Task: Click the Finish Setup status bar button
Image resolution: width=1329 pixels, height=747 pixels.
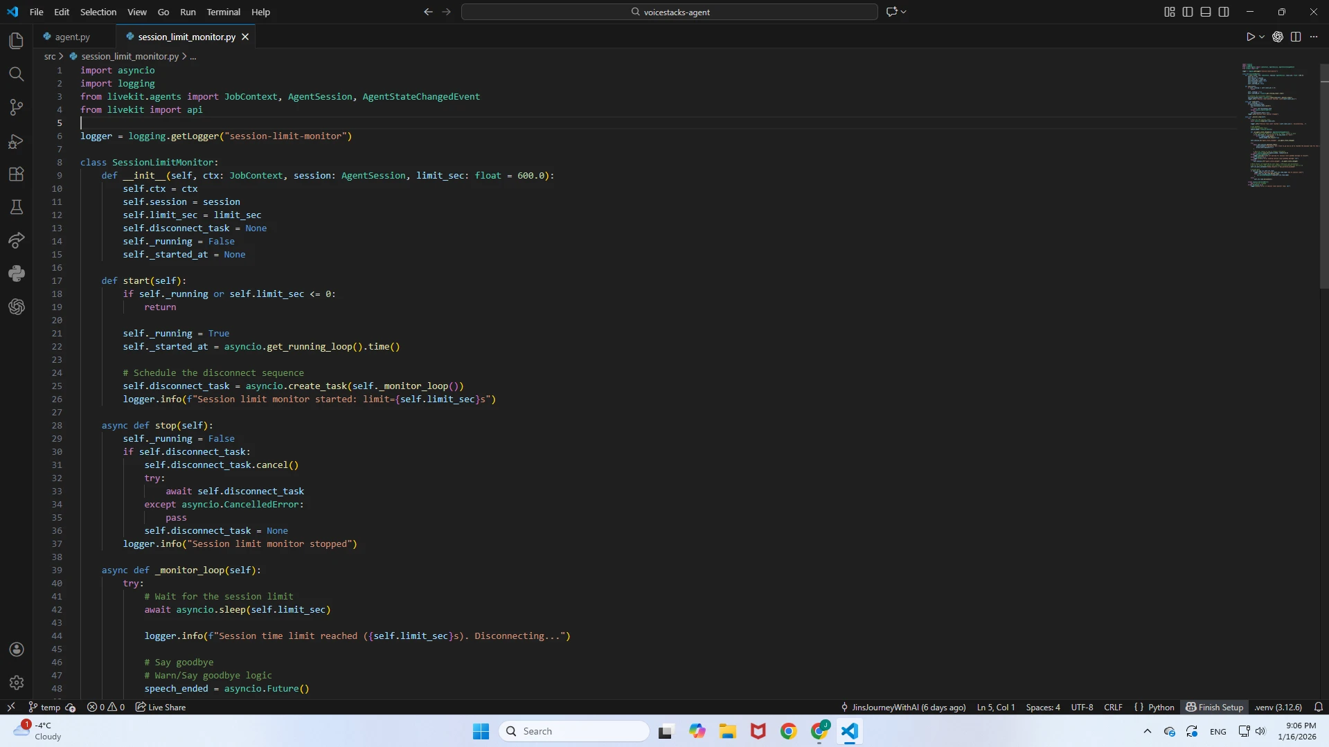Action: click(x=1215, y=708)
